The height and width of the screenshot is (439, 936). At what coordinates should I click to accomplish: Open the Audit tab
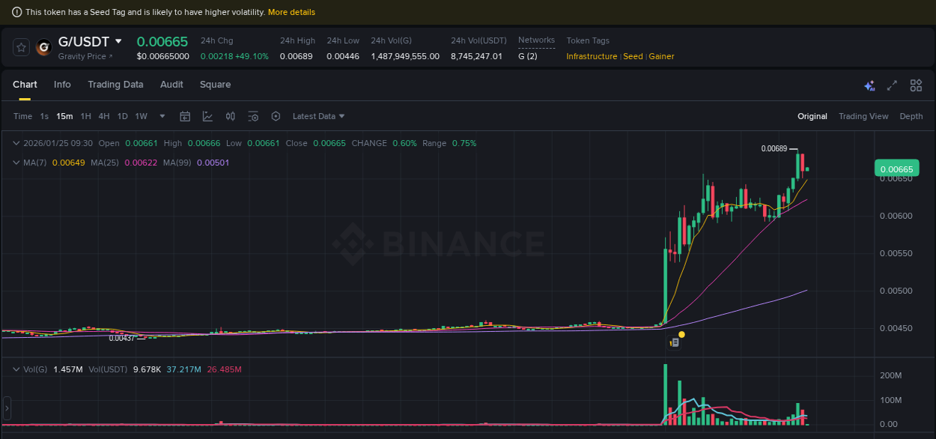[171, 85]
